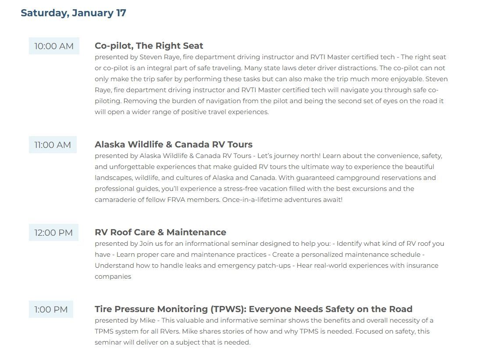Click the 'Hear real-world experiences with insurance' text

[x=367, y=266]
